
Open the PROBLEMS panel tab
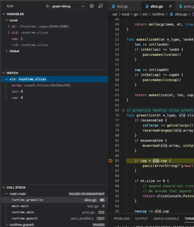coord(121,219)
